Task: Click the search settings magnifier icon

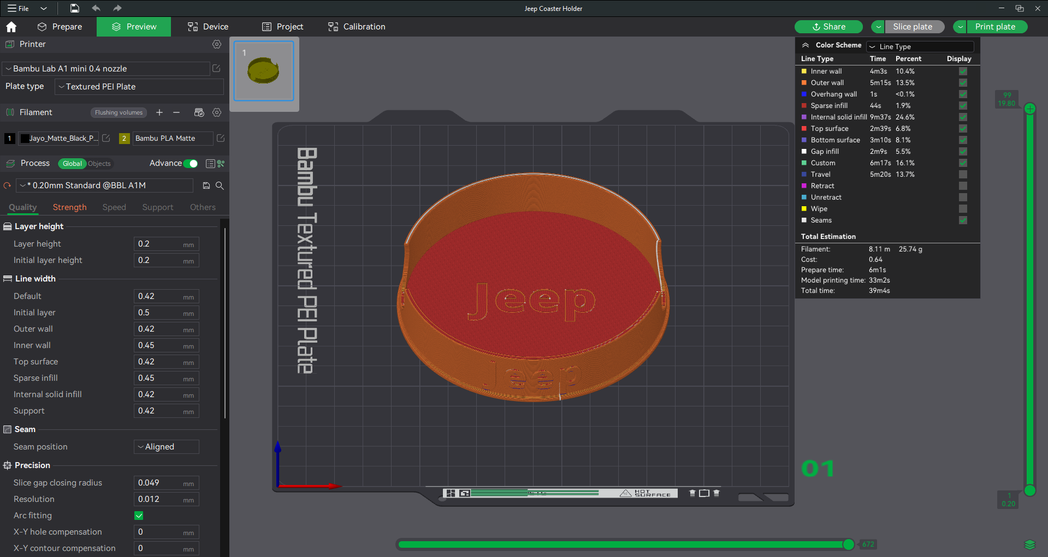Action: tap(220, 185)
